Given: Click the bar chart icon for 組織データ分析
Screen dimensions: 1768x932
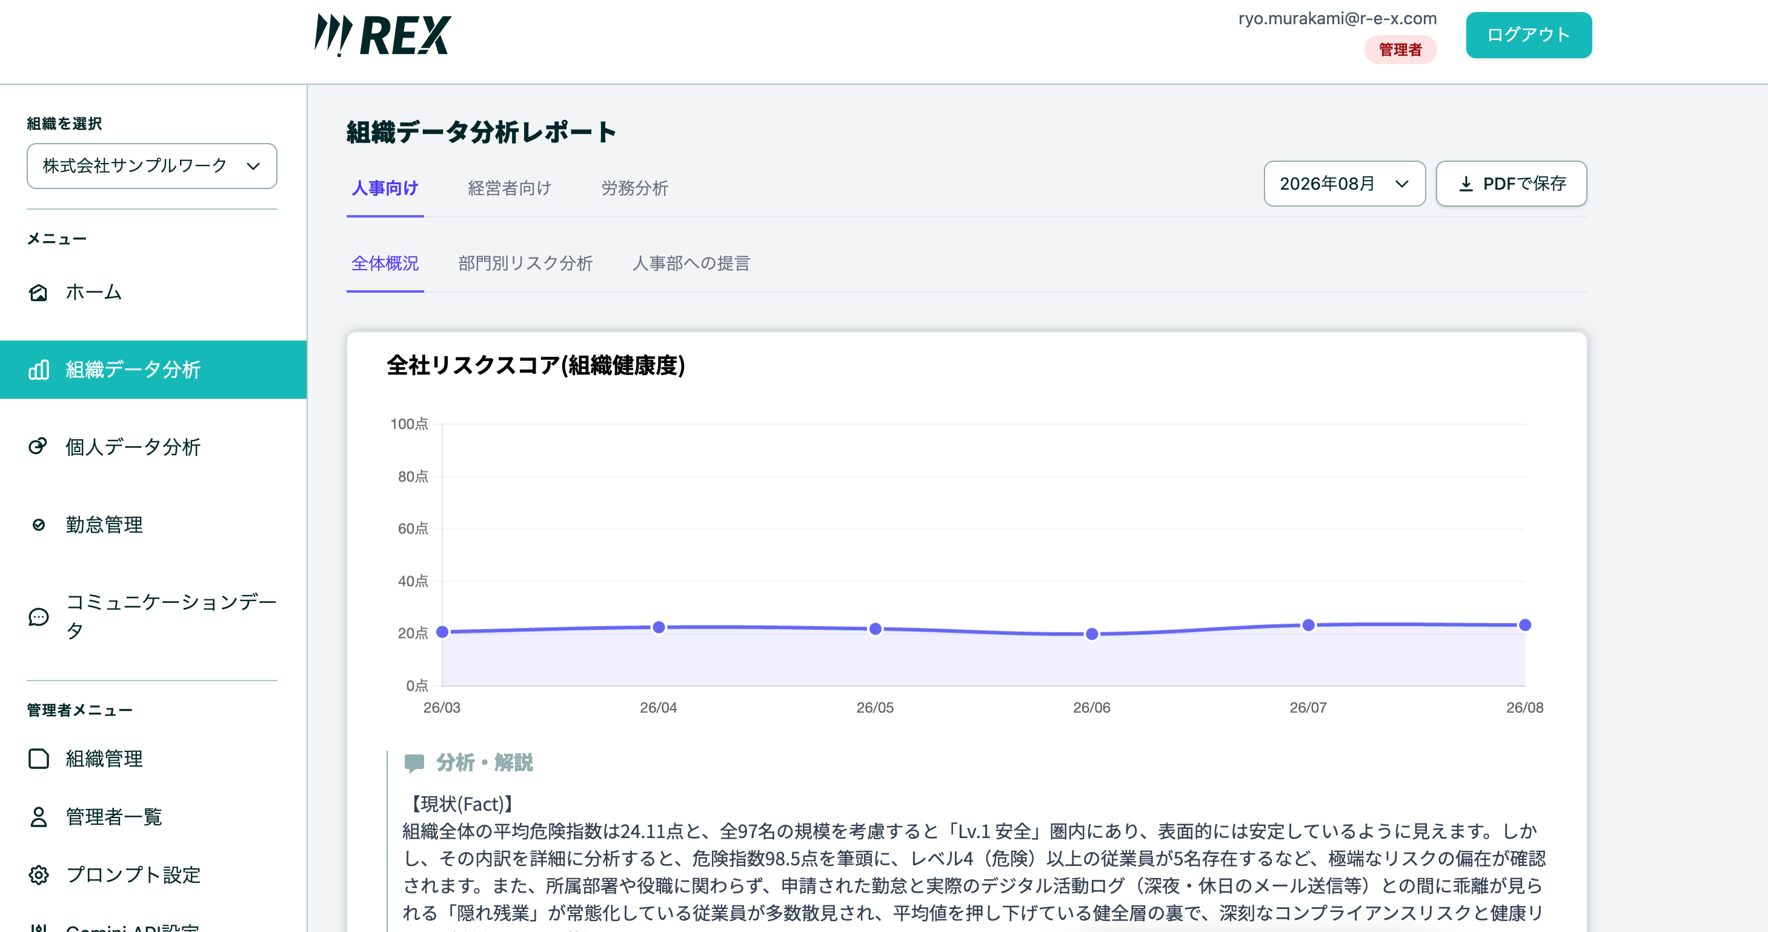Looking at the screenshot, I should (38, 370).
